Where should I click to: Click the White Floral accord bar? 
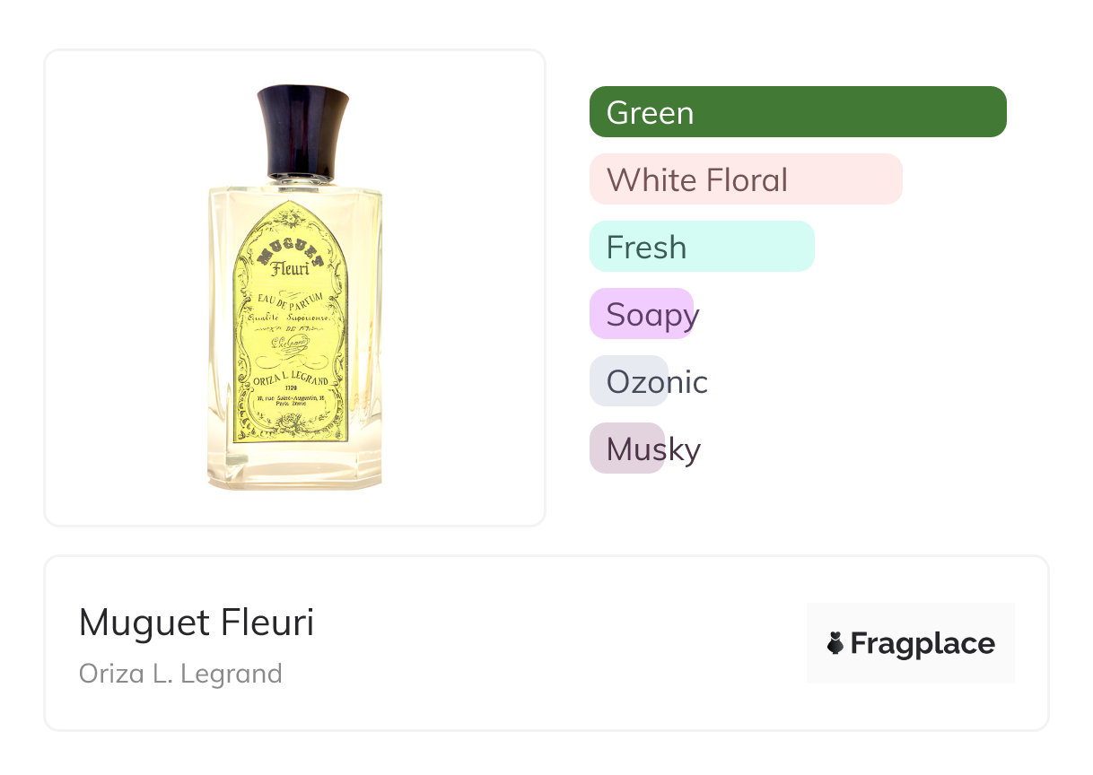click(x=745, y=179)
